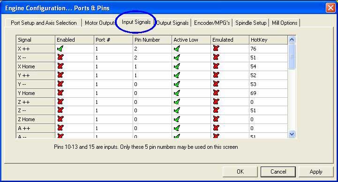The width and height of the screenshot is (338, 182).
Task: Toggle Enabled red X for X --
Action: (60, 58)
